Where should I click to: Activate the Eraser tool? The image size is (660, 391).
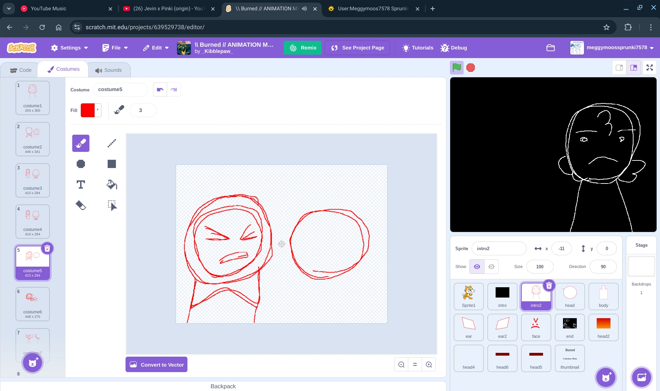pos(81,205)
